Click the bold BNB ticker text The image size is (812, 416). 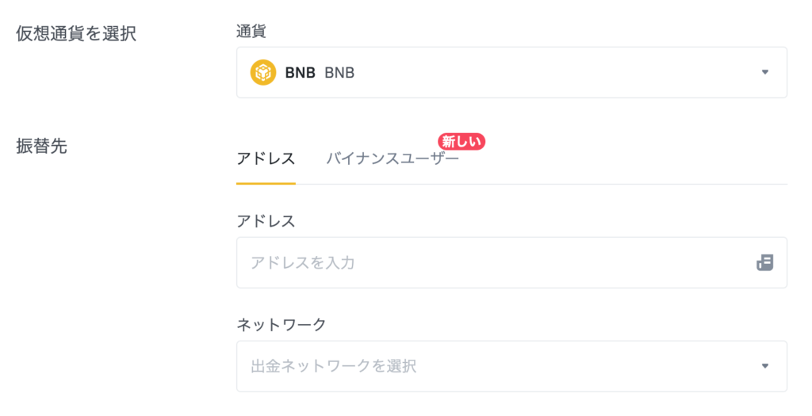[301, 72]
